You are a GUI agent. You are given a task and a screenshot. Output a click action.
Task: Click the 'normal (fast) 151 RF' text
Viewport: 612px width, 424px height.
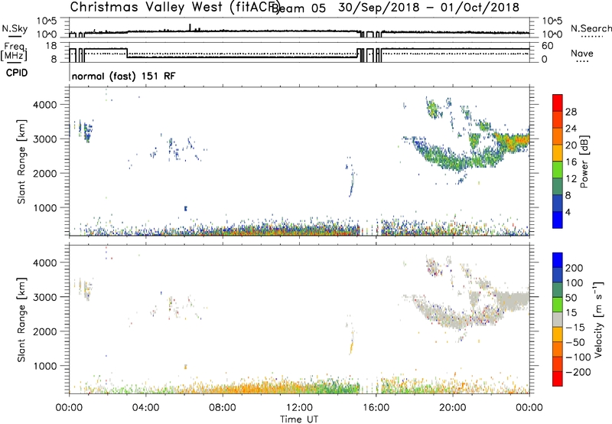(124, 76)
